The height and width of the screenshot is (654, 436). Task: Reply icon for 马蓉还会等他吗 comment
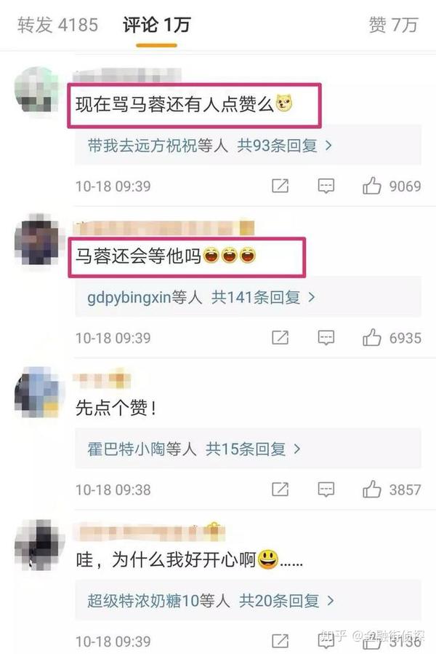(326, 338)
